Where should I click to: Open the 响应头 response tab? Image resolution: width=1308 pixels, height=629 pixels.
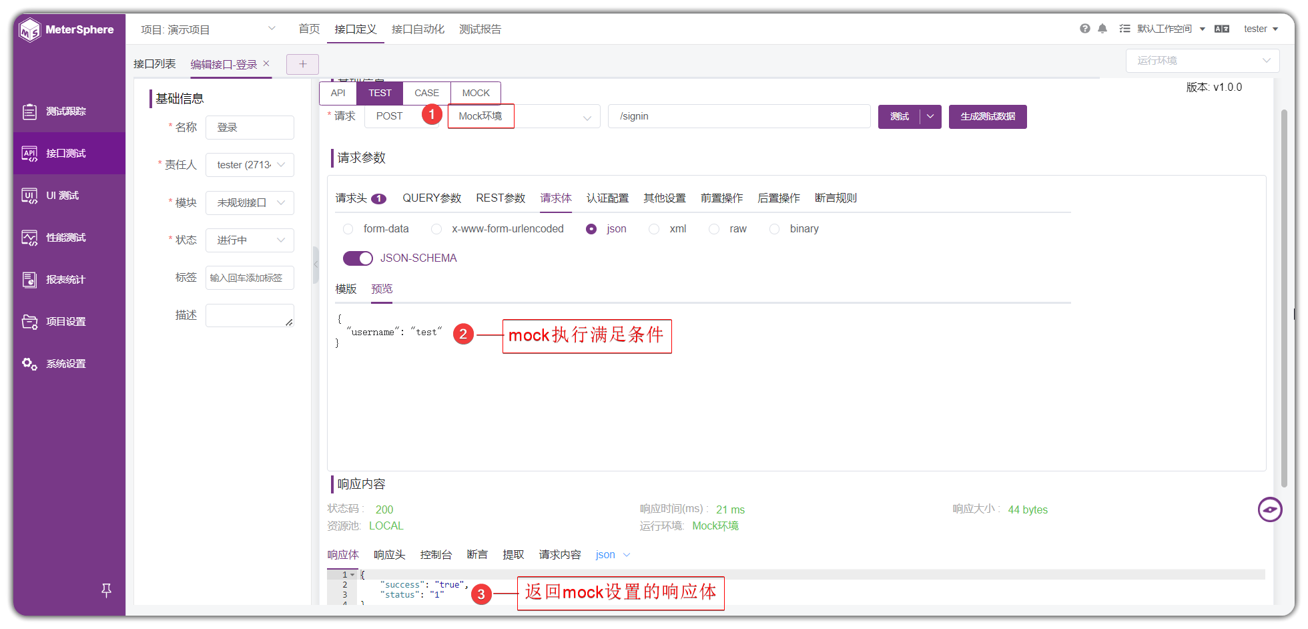[x=389, y=555]
